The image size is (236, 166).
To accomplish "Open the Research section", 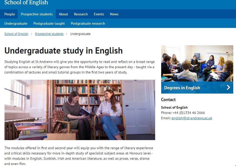I will point(81,14).
